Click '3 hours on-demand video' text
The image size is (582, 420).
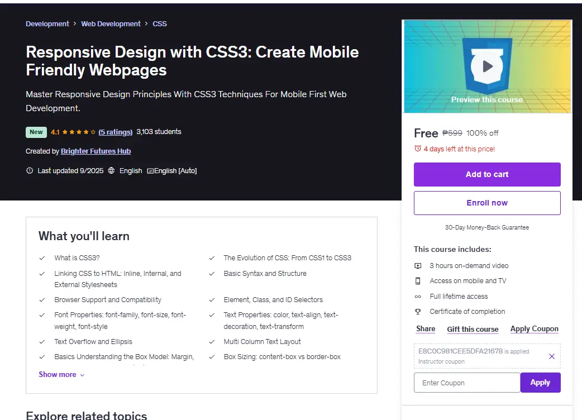pyautogui.click(x=469, y=266)
